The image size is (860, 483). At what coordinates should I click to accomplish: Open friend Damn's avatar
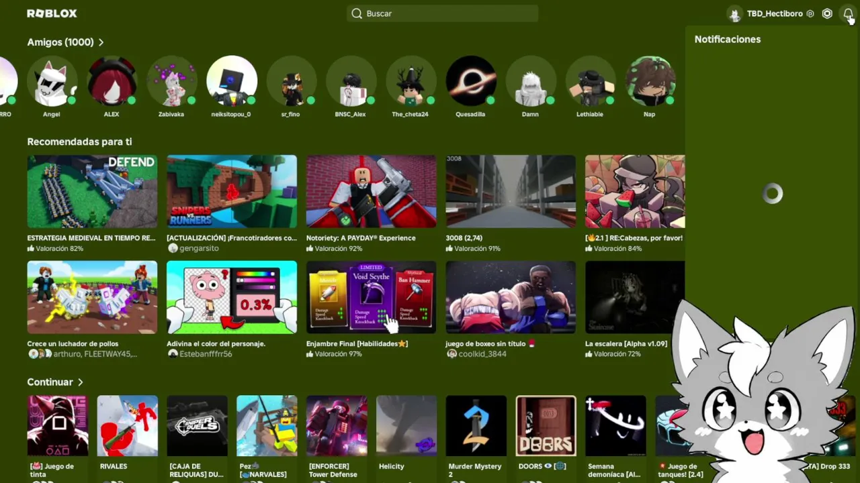coord(530,81)
